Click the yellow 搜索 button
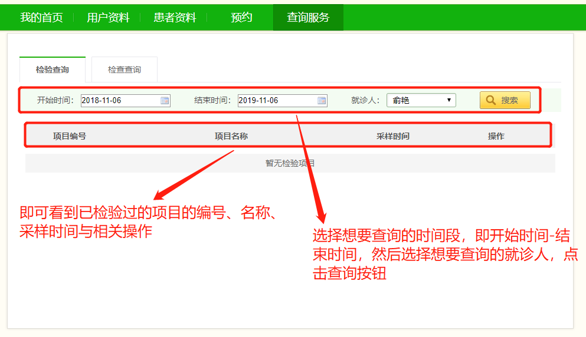This screenshot has width=586, height=337. coord(505,100)
